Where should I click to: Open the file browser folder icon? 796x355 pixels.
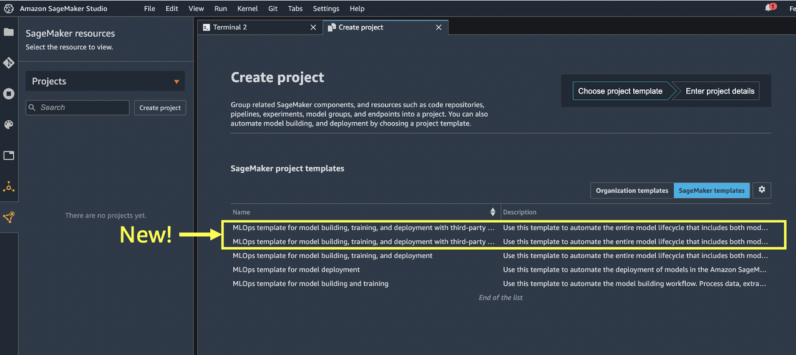pos(9,32)
